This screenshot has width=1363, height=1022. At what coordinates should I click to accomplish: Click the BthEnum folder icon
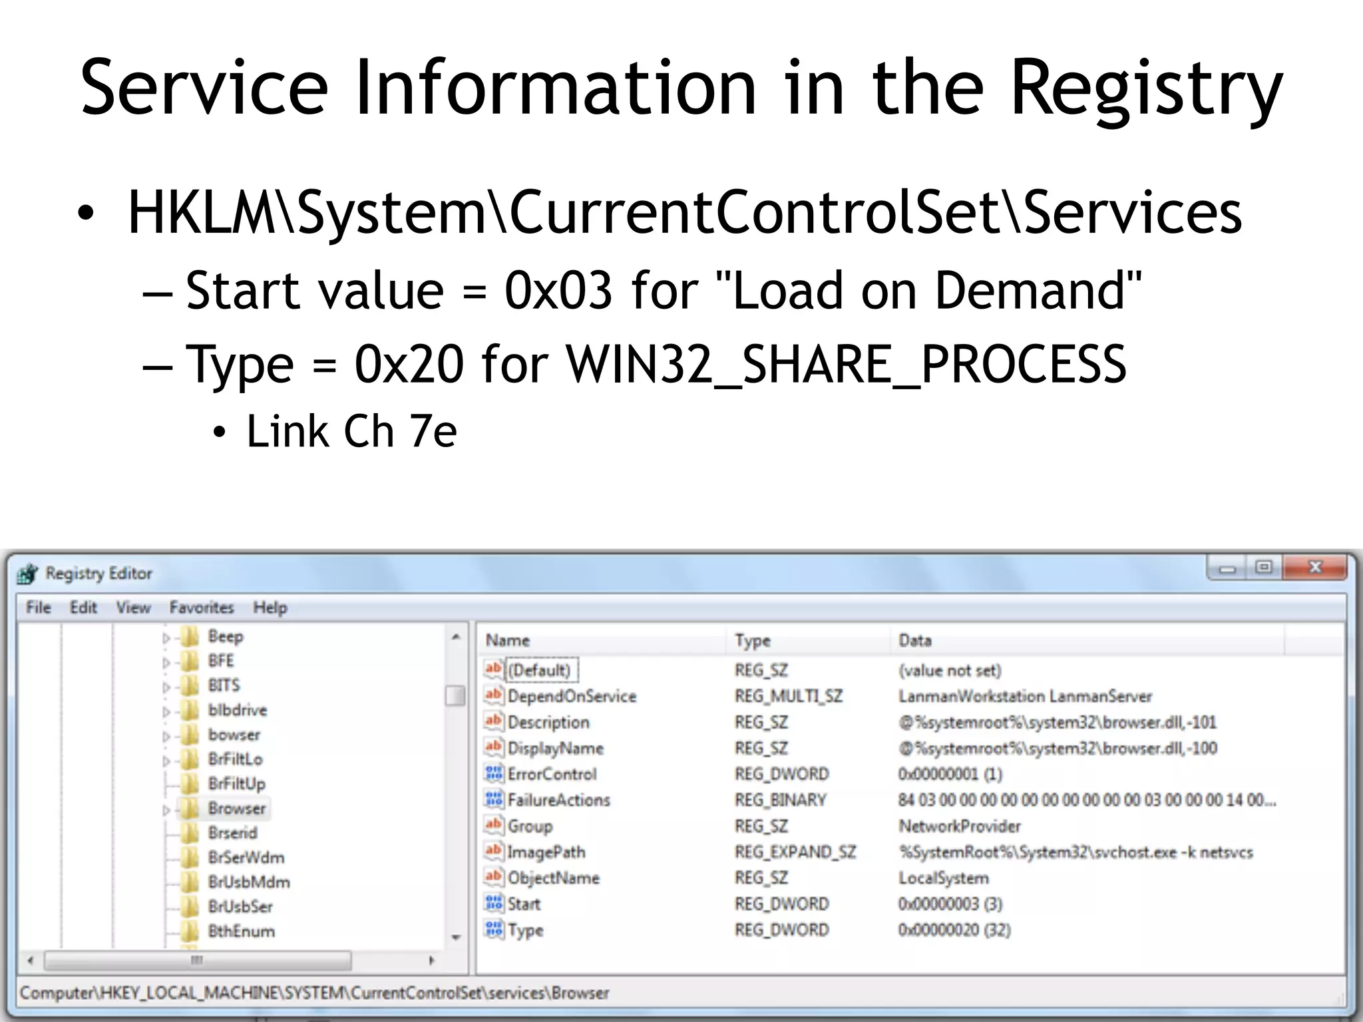190,932
